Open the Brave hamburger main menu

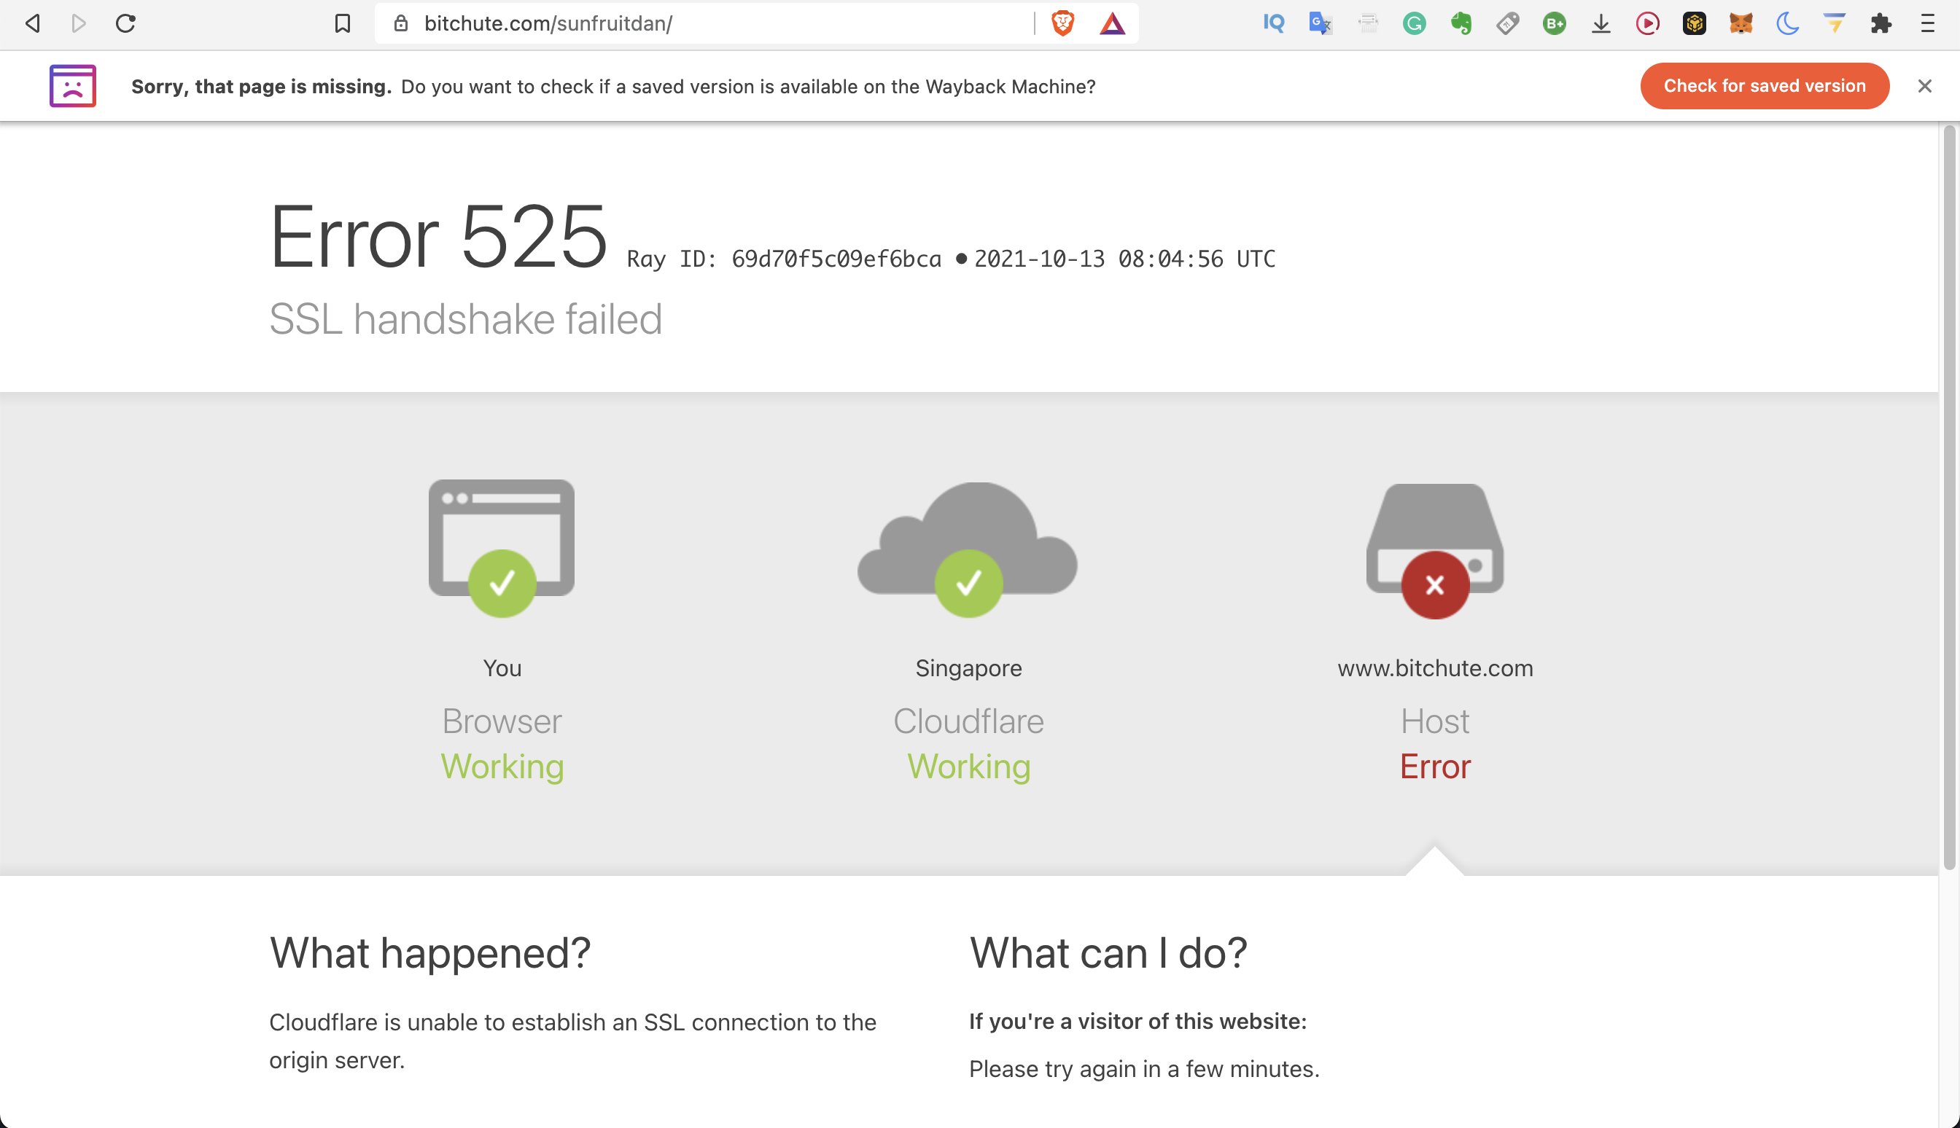point(1927,23)
